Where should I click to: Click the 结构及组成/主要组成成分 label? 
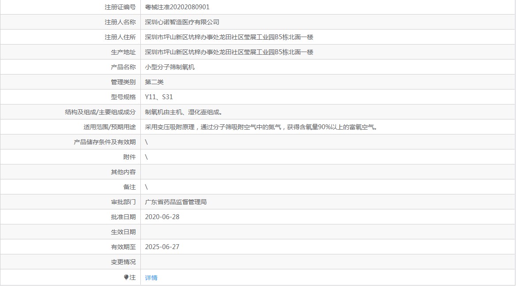pyautogui.click(x=100, y=112)
